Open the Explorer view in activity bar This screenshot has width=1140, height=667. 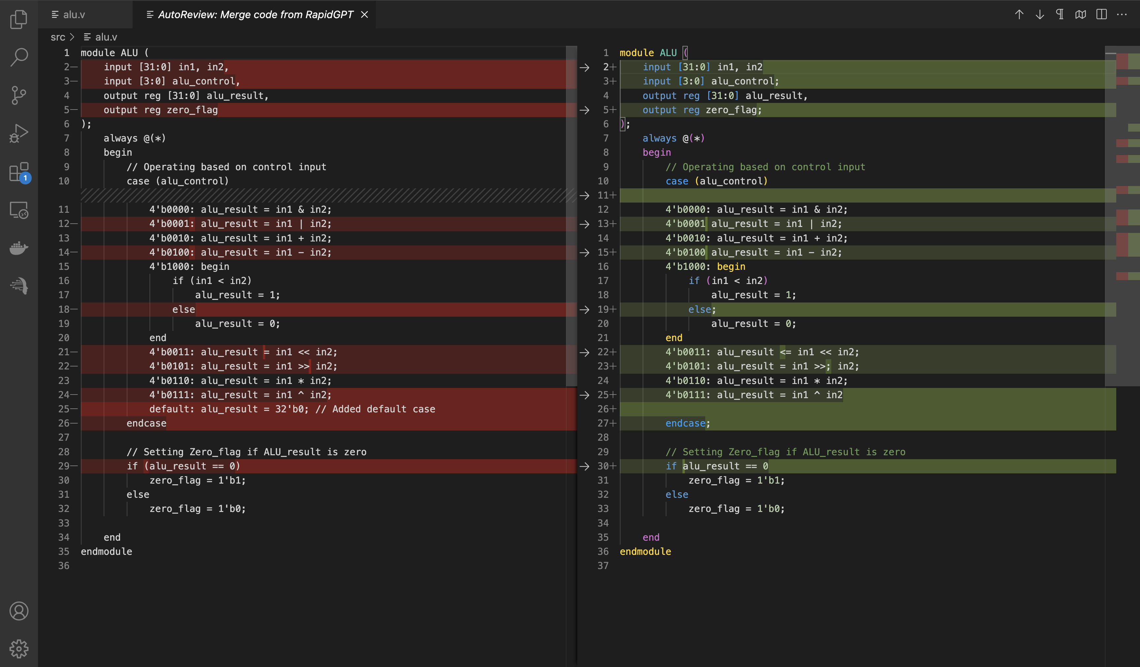18,19
